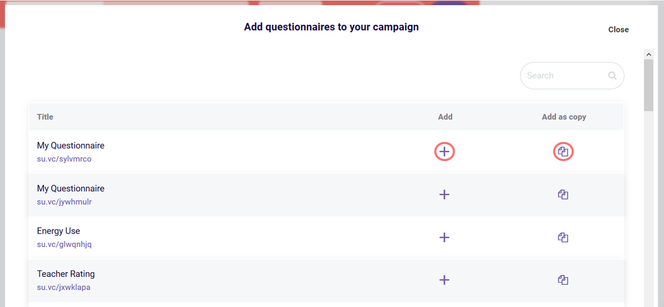664x307 pixels.
Task: Open the su.vc/jxwklapa link
Action: (x=64, y=287)
